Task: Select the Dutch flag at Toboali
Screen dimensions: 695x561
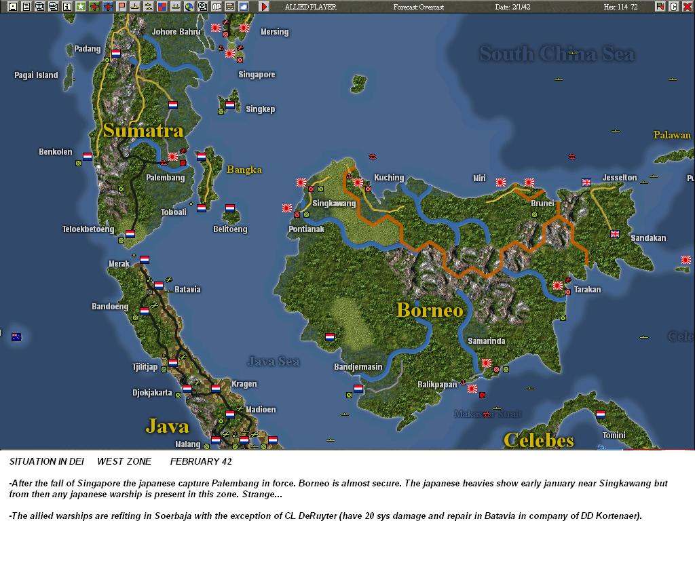Action: [x=202, y=208]
